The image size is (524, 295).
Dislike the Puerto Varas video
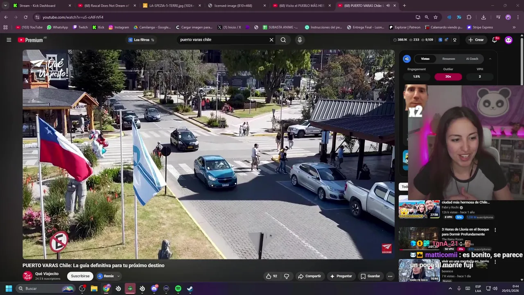pyautogui.click(x=287, y=276)
